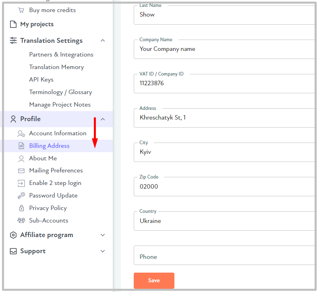The height and width of the screenshot is (292, 317).
Task: Click the envelope icon for Mailing Preferences
Action: 21,171
